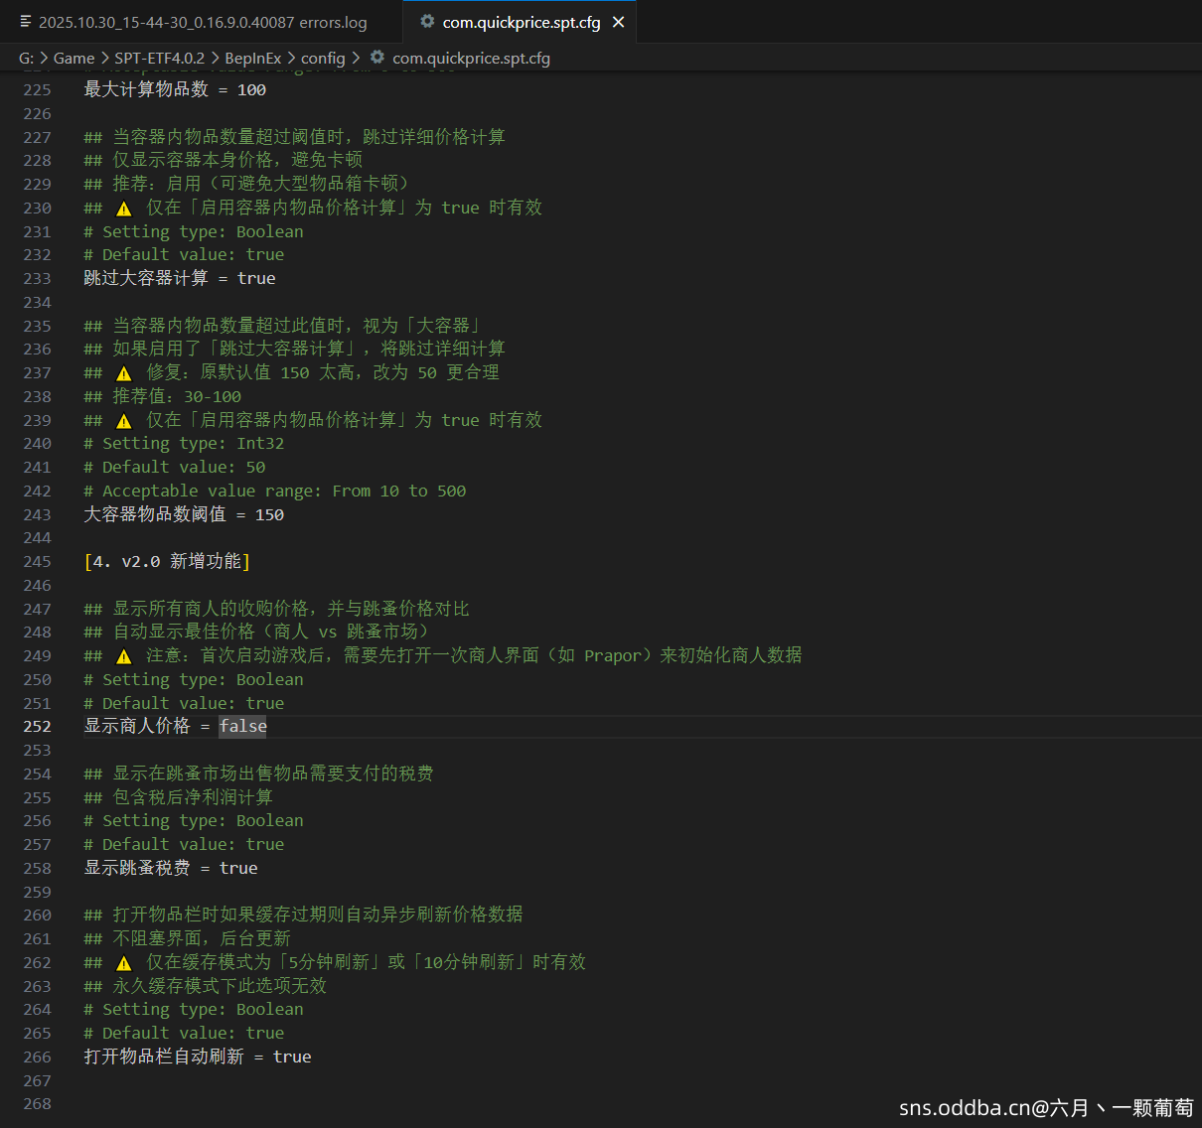Image resolution: width=1202 pixels, height=1128 pixels.
Task: Click the gear icon in the breadcrumb path
Action: (377, 58)
